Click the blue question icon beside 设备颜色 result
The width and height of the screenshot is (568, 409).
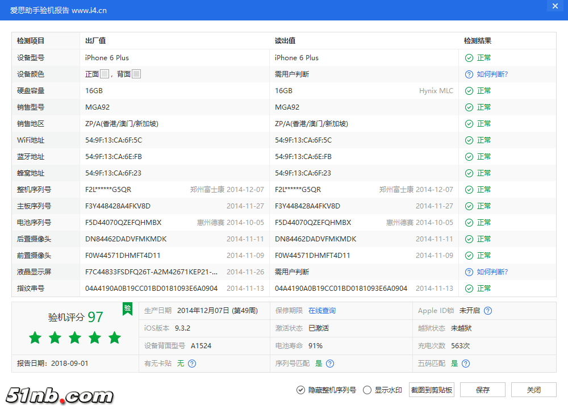tap(469, 74)
